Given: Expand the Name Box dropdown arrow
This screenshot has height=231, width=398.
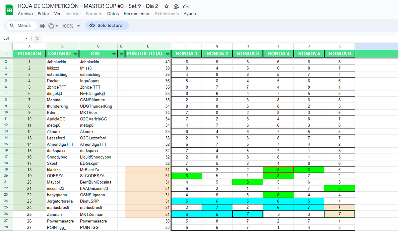Looking at the screenshot, I should point(27,38).
